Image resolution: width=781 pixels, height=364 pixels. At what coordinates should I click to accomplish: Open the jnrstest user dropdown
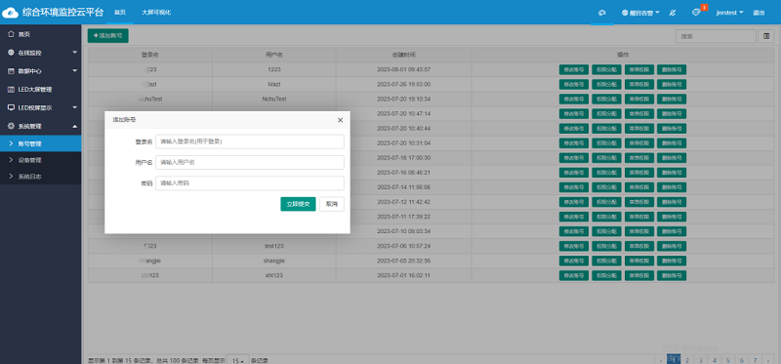[x=729, y=13]
